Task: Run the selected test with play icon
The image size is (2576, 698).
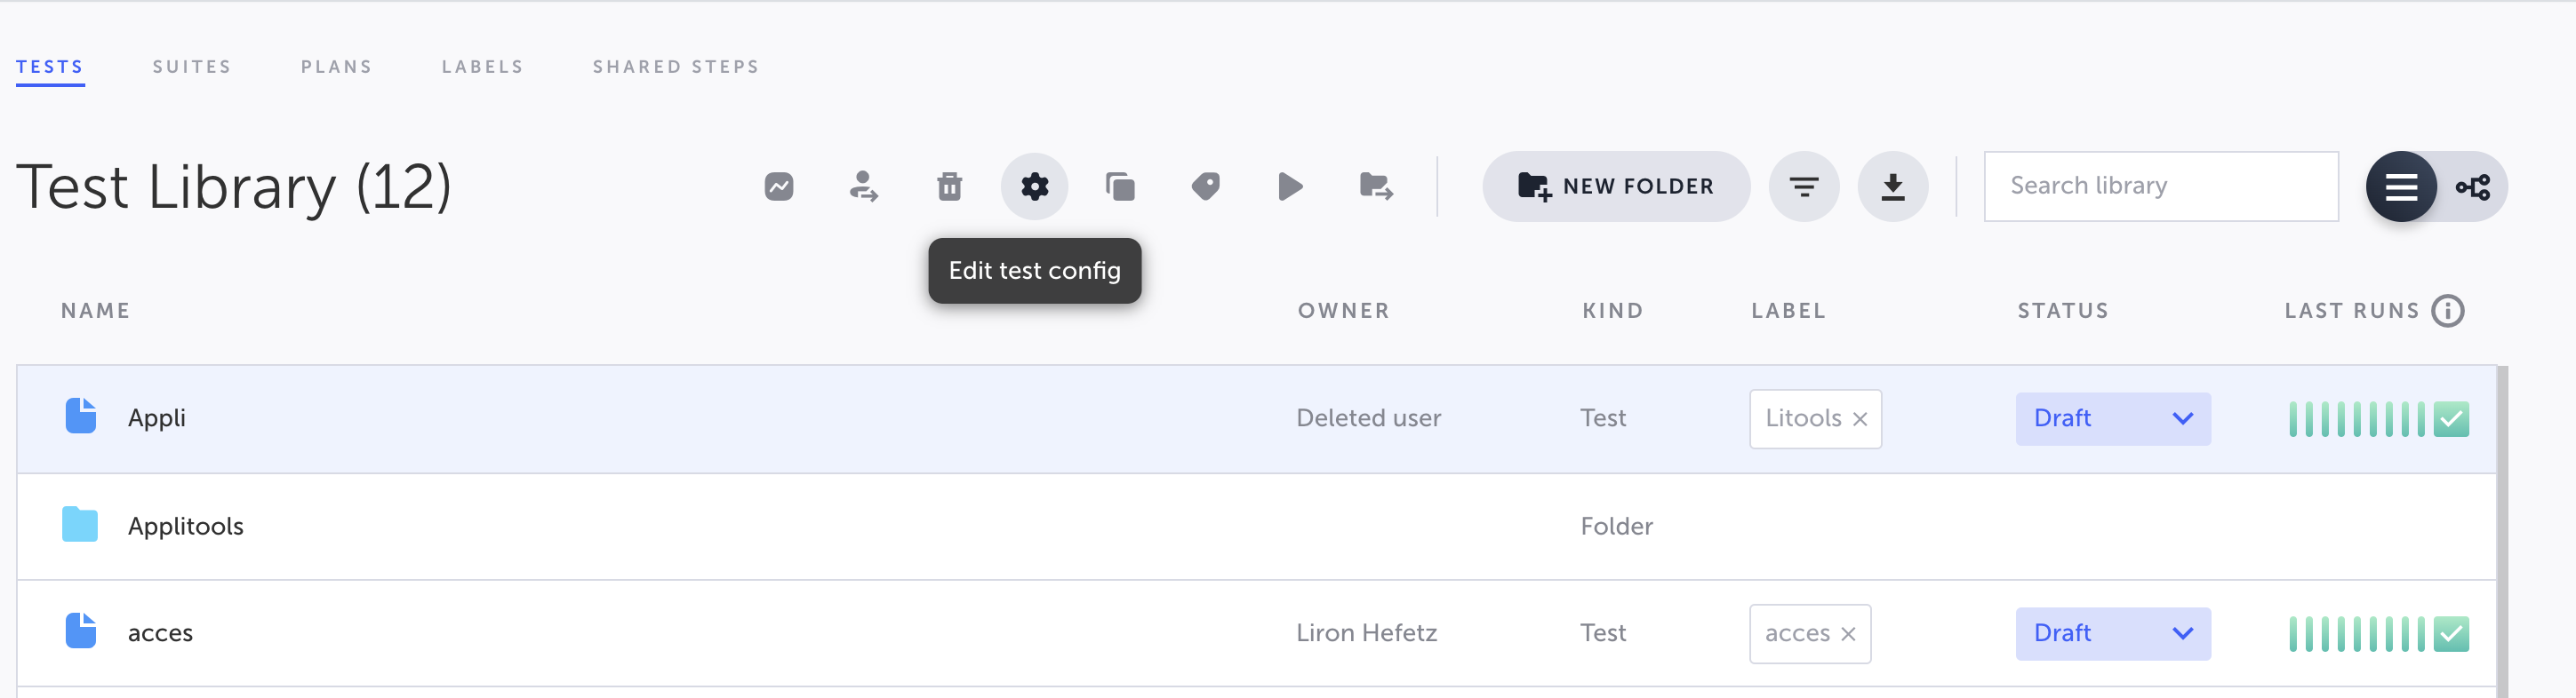Action: [x=1290, y=186]
